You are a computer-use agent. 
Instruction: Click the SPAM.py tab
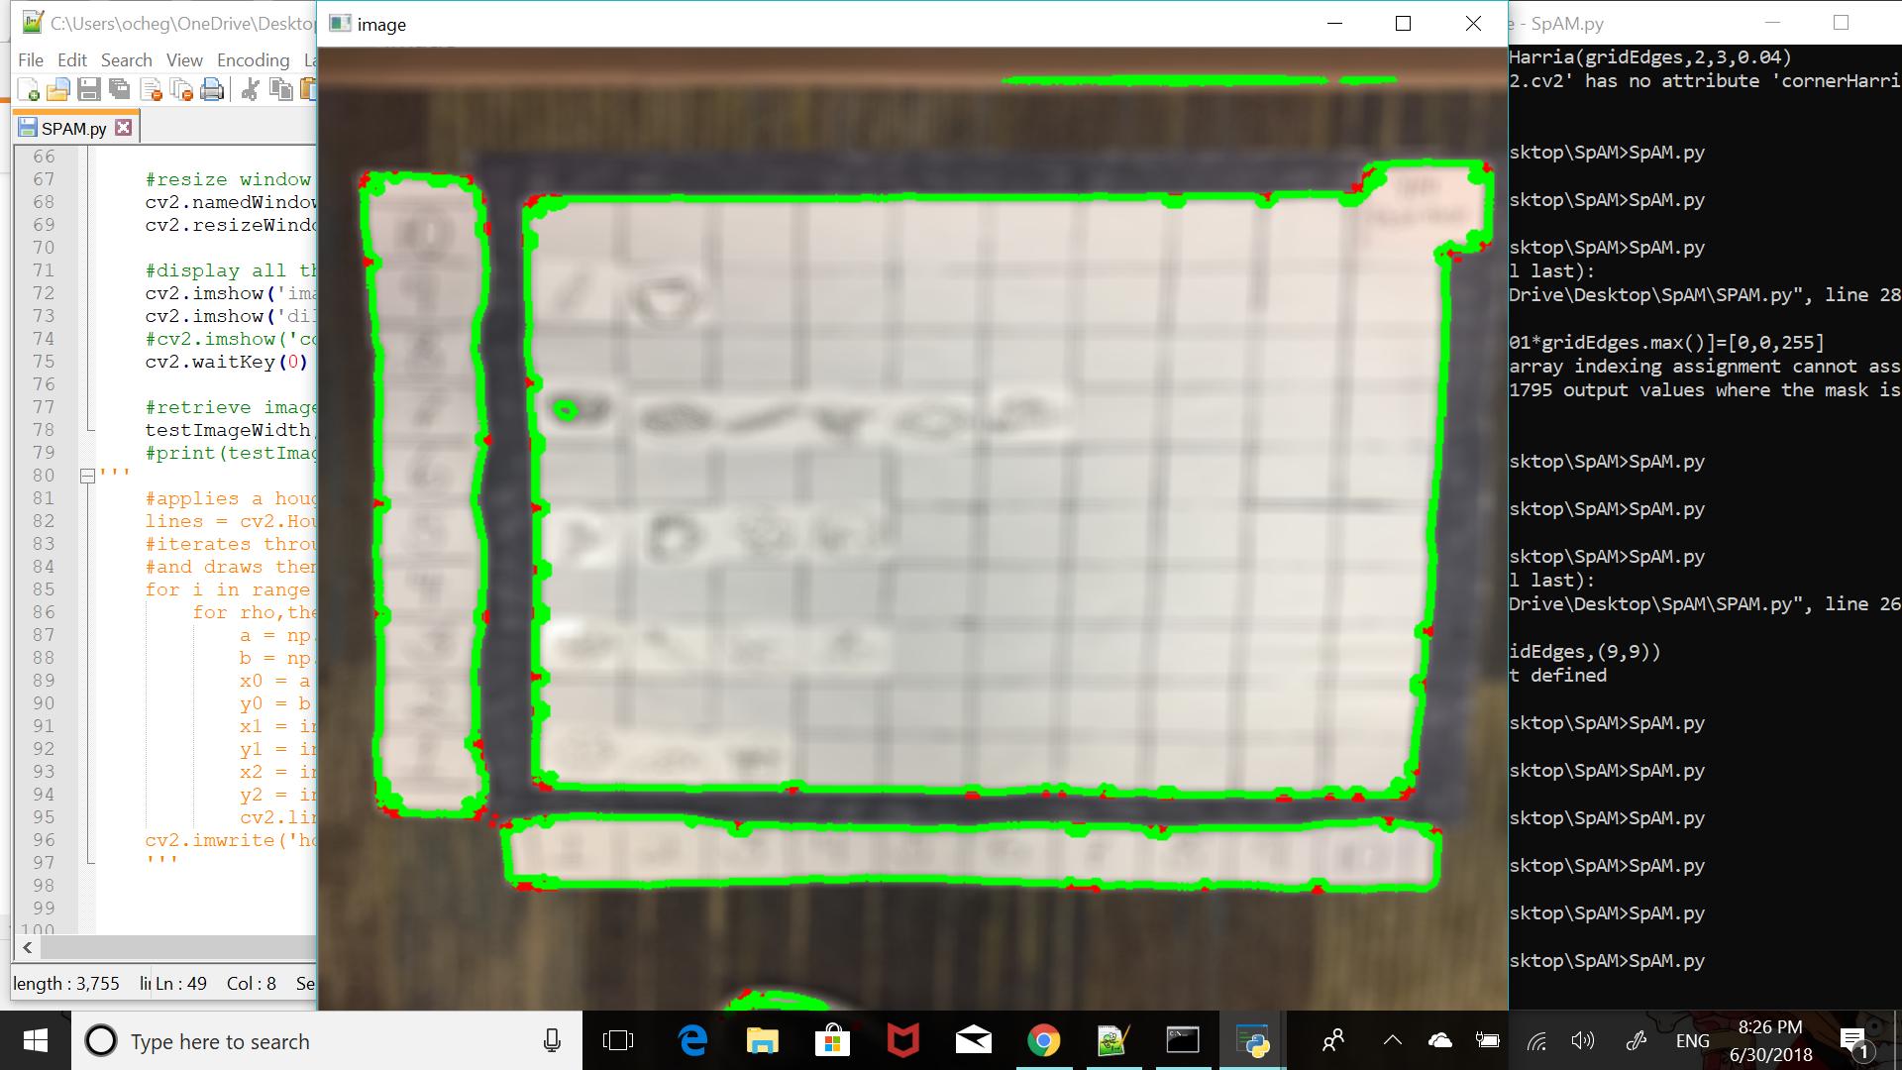pyautogui.click(x=73, y=127)
